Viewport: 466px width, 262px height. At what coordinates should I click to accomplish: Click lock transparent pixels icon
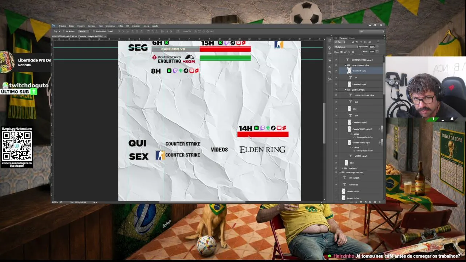point(342,52)
